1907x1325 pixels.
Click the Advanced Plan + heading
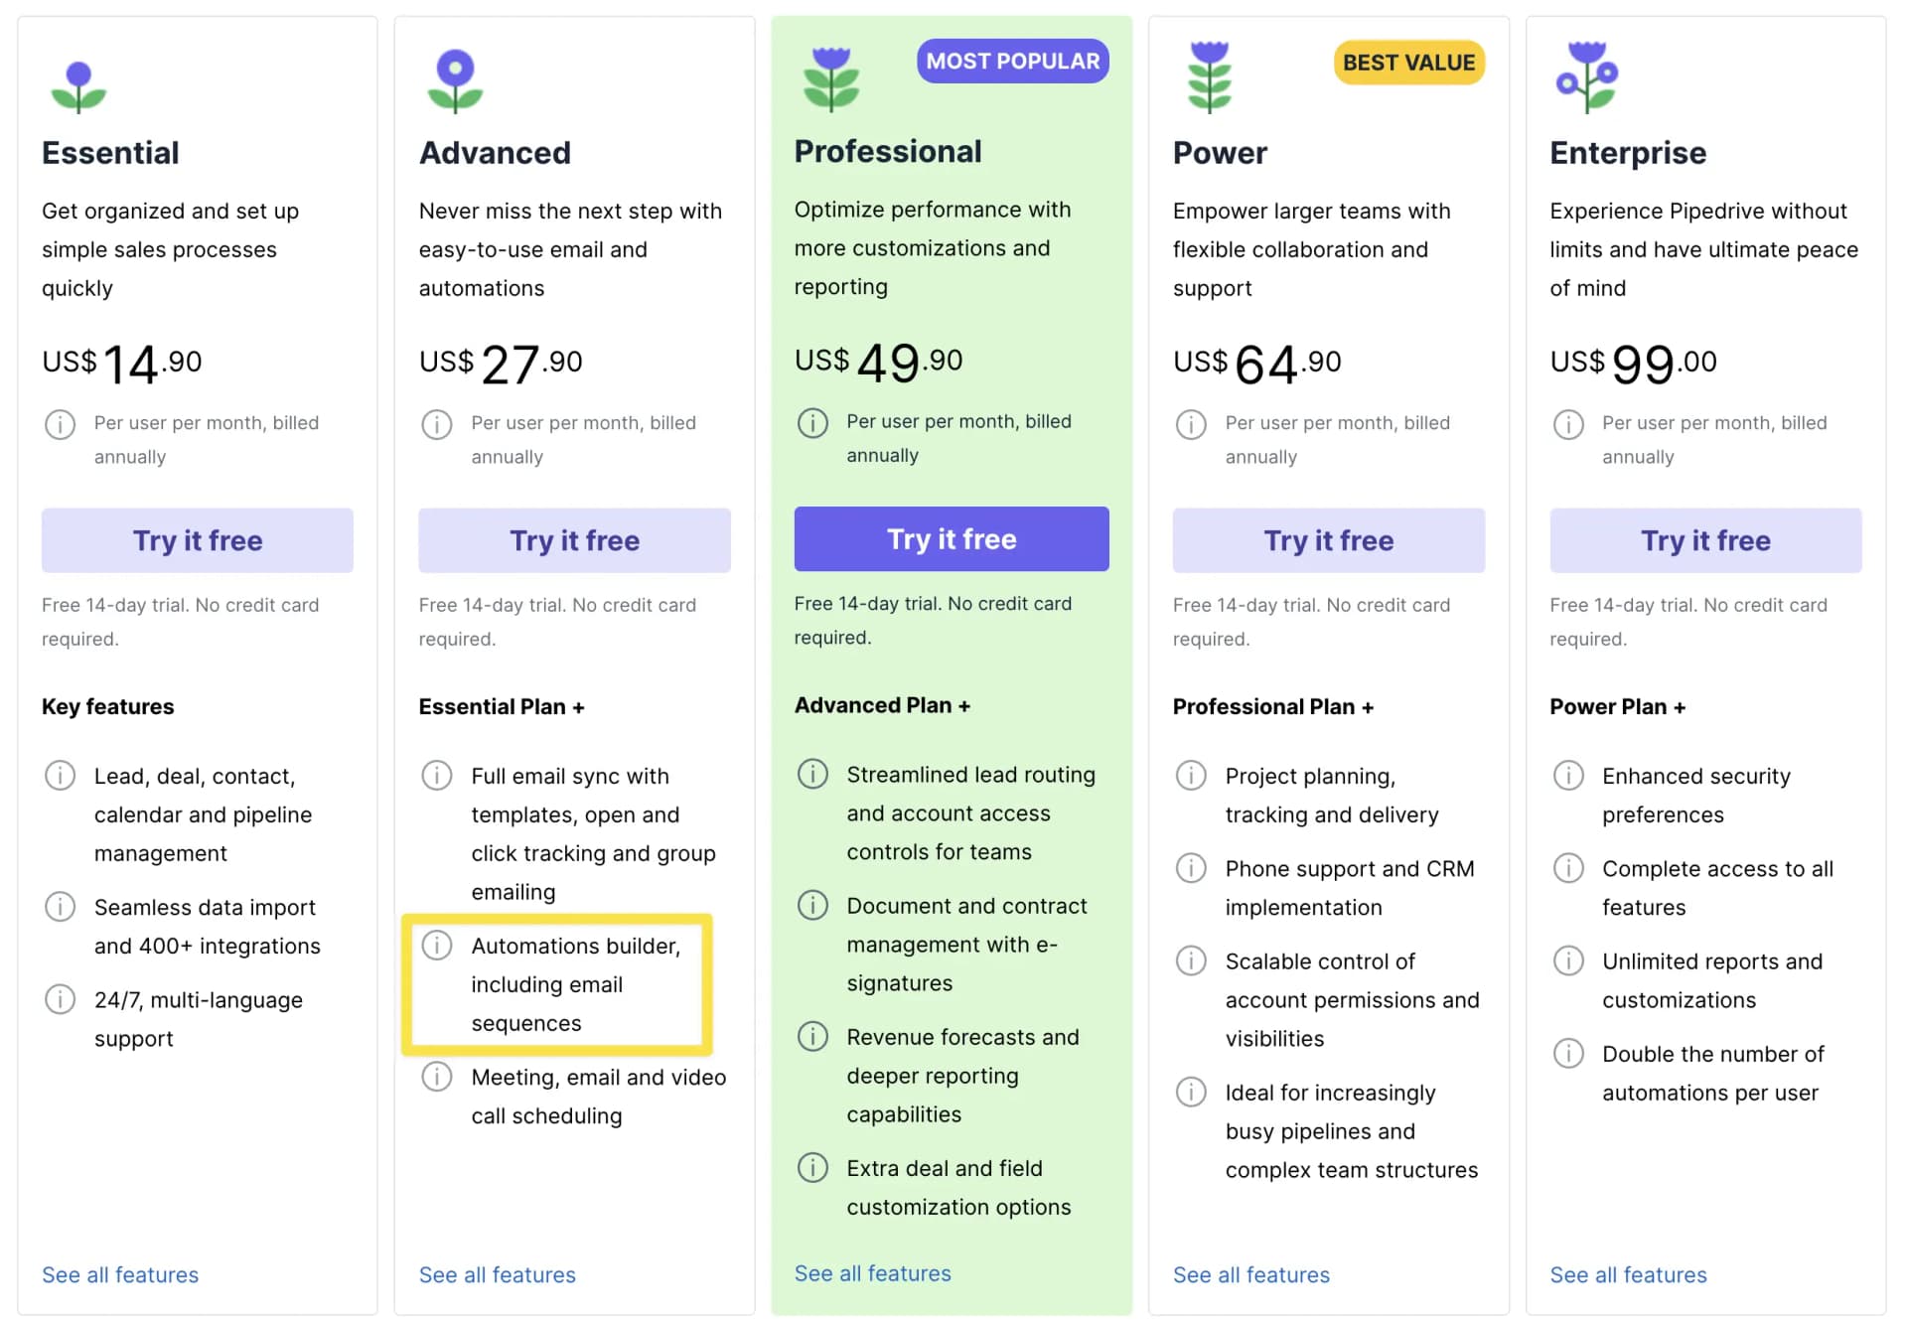(882, 705)
